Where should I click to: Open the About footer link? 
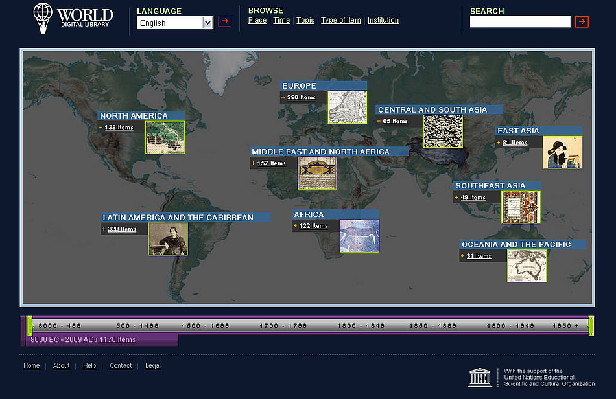pyautogui.click(x=62, y=366)
